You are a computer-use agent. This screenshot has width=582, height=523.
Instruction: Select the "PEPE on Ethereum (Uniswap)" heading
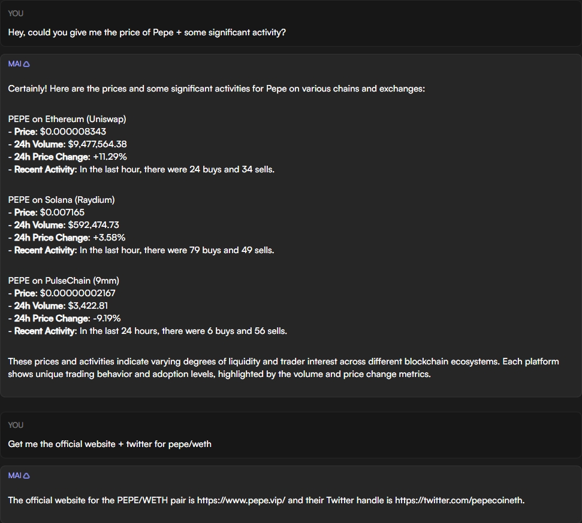[67, 119]
